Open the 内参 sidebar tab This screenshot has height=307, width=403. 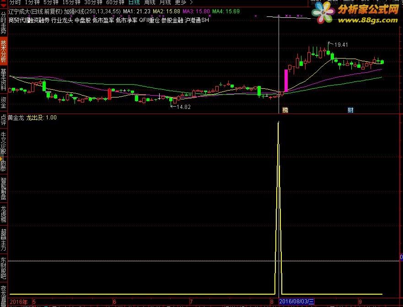[3, 166]
